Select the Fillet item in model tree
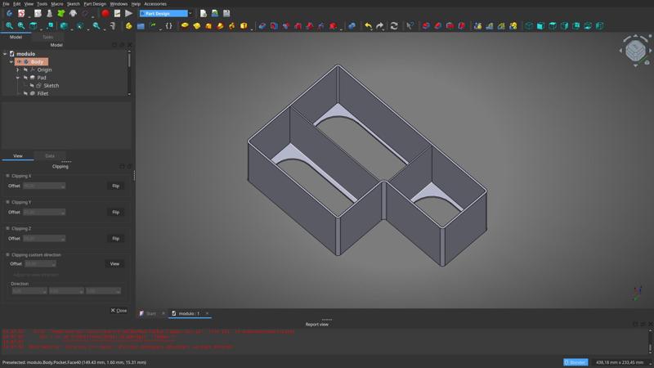654x368 pixels. 43,93
